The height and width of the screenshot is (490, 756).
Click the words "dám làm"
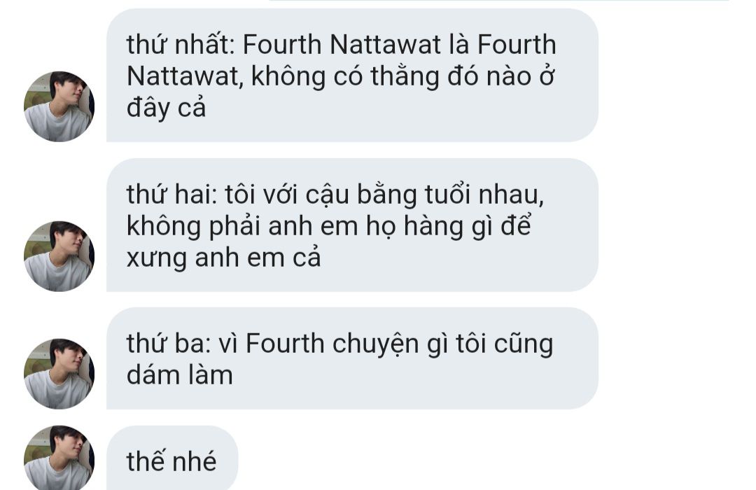180,375
